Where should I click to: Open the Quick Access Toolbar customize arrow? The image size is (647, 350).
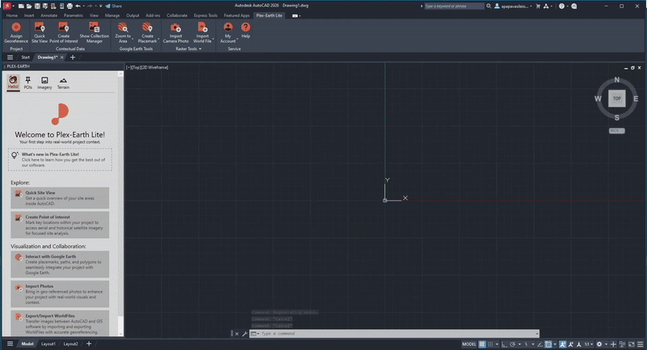(100, 6)
